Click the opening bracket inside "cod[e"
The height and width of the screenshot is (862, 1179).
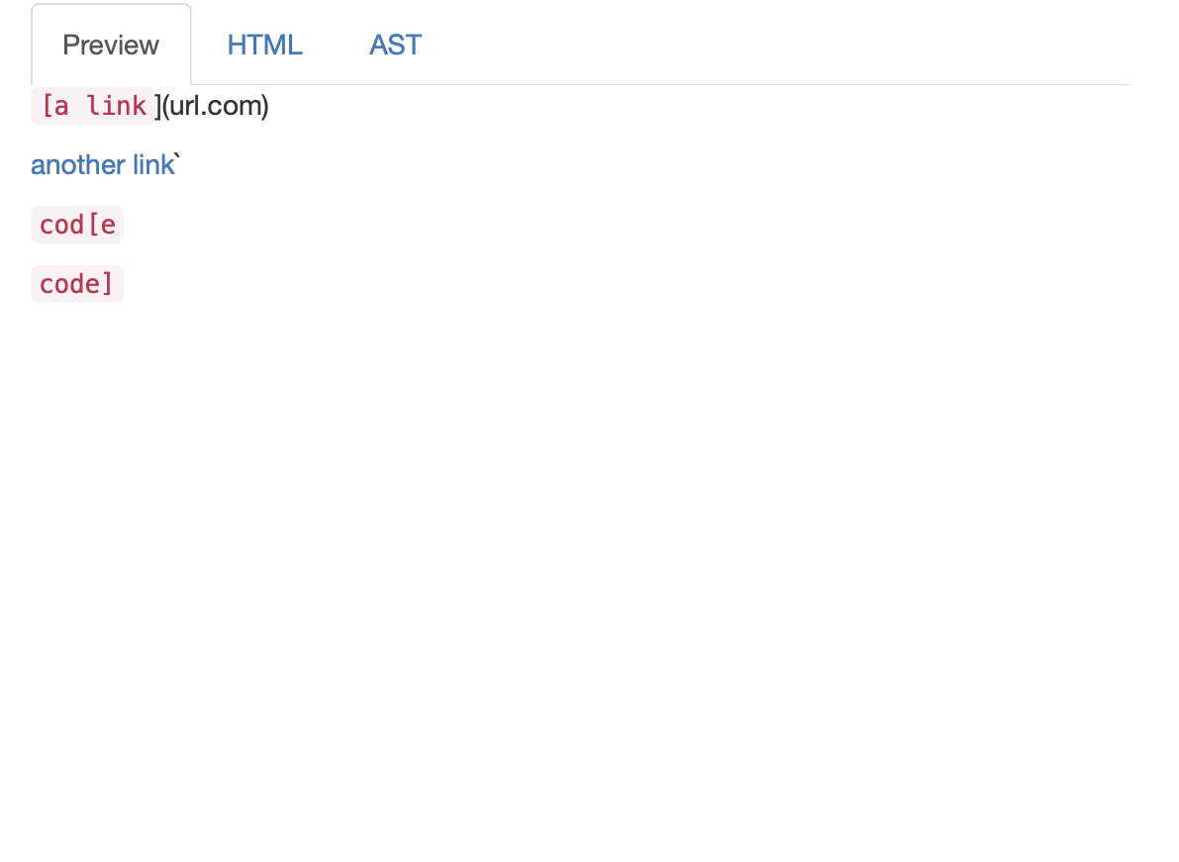coord(93,226)
